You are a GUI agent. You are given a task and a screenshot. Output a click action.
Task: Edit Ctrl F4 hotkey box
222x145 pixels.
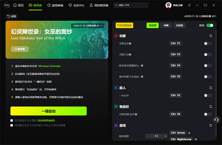tap(175, 65)
